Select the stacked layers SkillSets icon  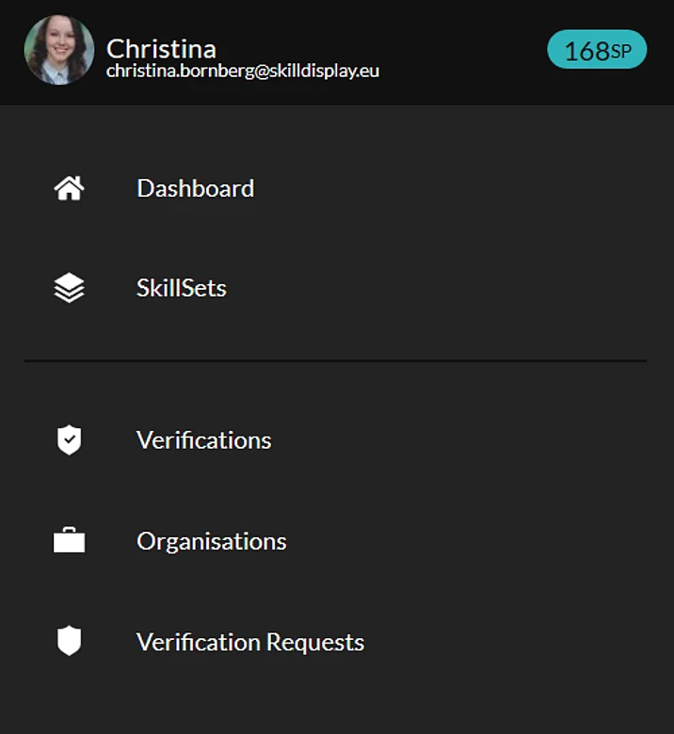pos(69,288)
